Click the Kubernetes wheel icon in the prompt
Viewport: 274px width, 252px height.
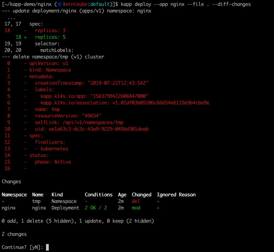pos(60,4)
